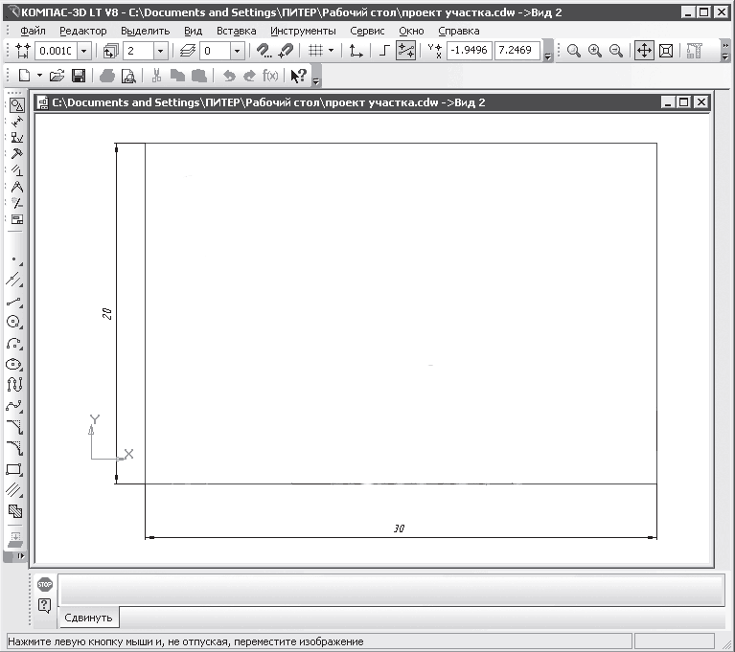Screen dimensions: 735x652
Task: Expand the current view number dropdown
Action: click(160, 51)
